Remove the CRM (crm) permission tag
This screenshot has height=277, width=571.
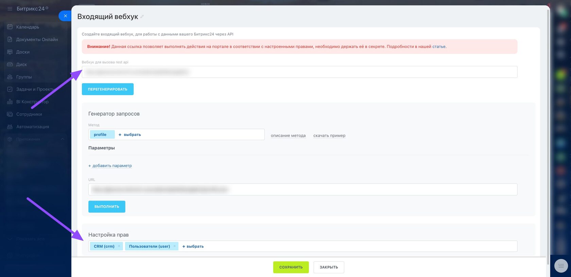pos(119,246)
